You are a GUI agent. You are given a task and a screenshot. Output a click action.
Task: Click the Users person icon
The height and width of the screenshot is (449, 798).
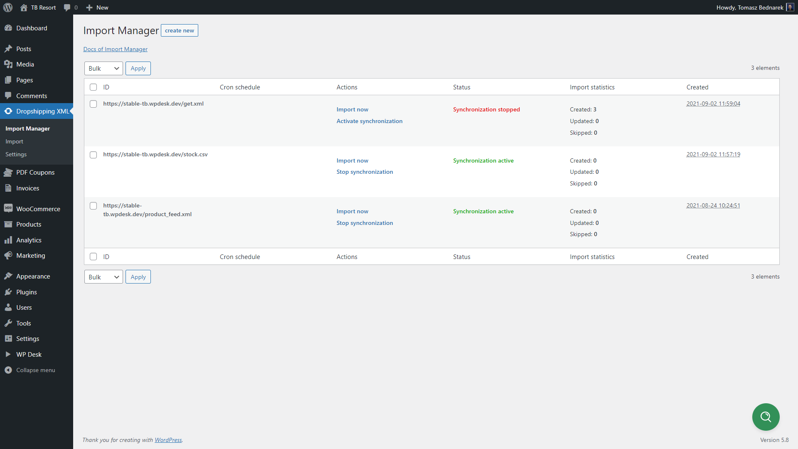click(8, 307)
